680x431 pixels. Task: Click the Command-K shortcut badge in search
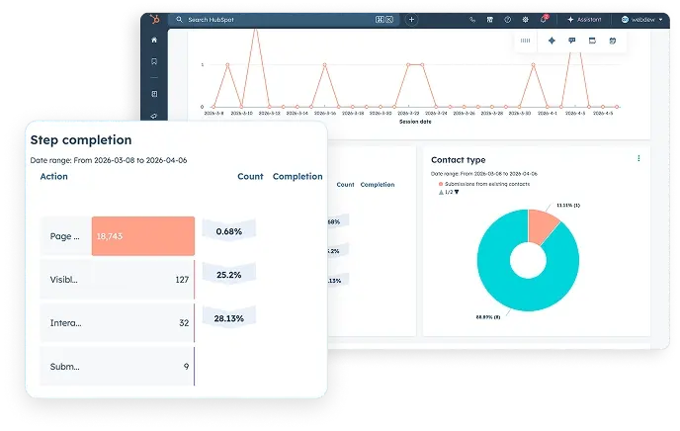[x=384, y=20]
